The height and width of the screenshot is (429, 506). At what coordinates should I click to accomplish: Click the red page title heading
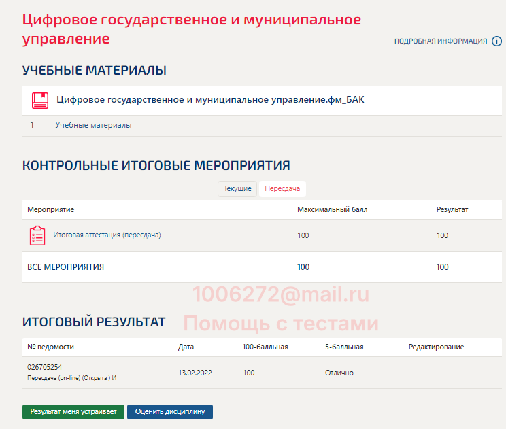[x=191, y=29]
